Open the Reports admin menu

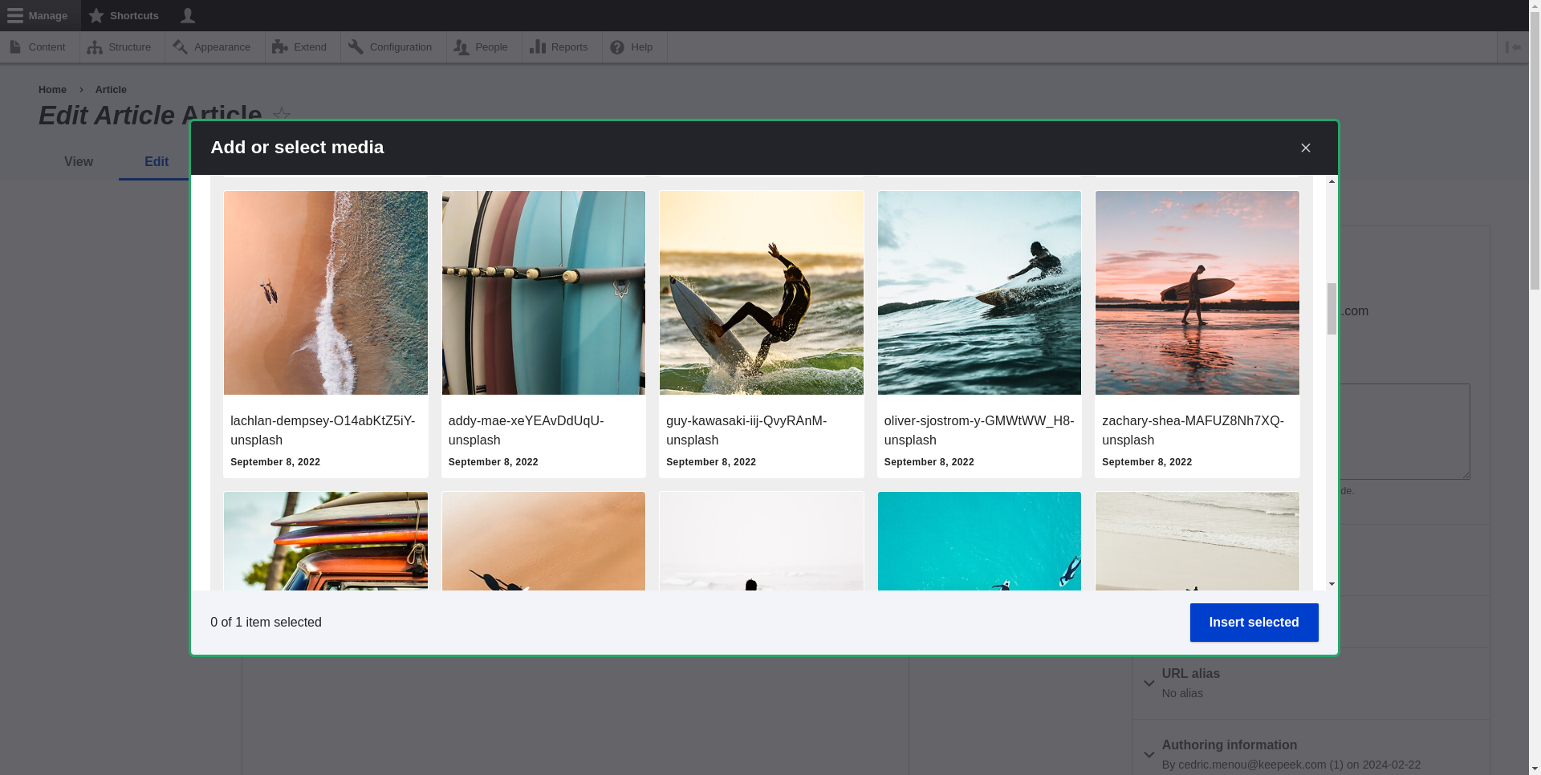click(562, 47)
